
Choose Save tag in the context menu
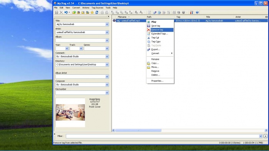click(x=160, y=26)
